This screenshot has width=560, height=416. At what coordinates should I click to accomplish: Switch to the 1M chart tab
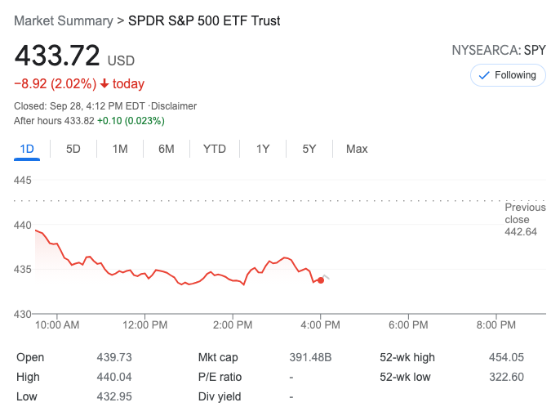pyautogui.click(x=120, y=149)
